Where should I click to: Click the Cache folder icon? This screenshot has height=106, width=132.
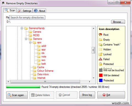pyautogui.click(x=34, y=67)
